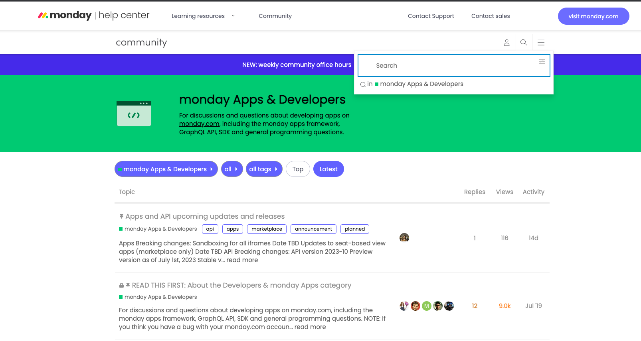This screenshot has width=641, height=341.
Task: Expand Learning resources dropdown
Action: tap(203, 16)
